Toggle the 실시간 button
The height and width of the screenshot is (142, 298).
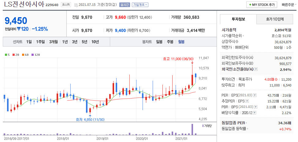[125, 5]
